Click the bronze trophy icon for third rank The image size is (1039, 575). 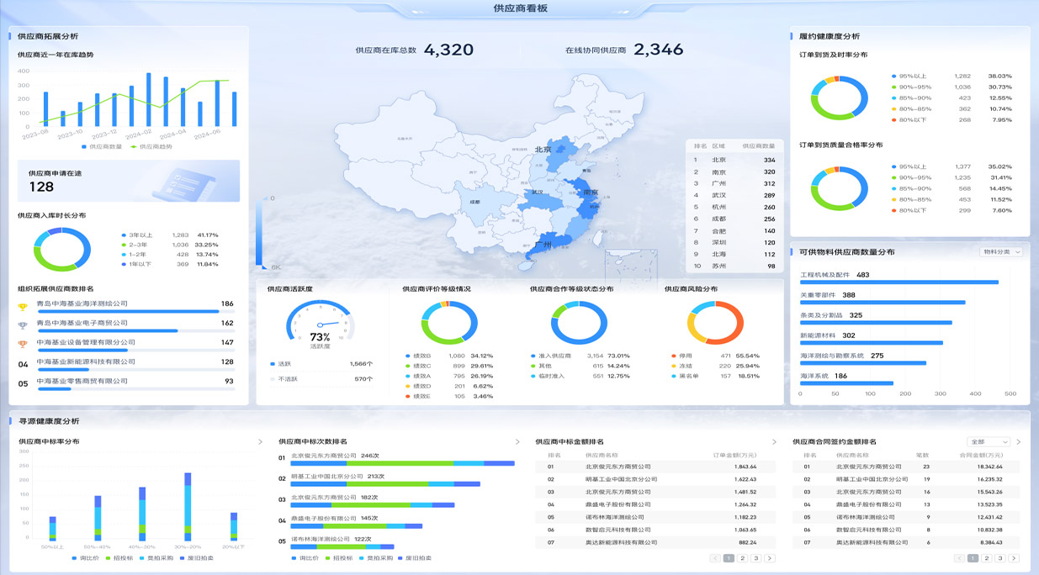click(x=23, y=343)
